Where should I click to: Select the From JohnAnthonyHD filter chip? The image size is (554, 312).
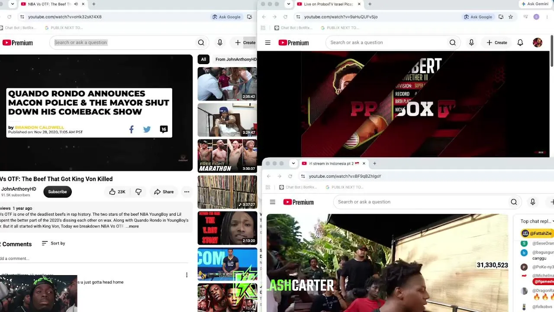point(235,59)
